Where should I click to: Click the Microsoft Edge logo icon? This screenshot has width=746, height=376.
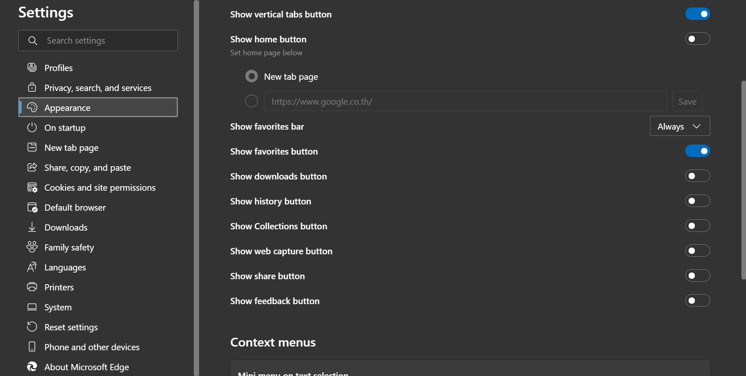pos(32,366)
